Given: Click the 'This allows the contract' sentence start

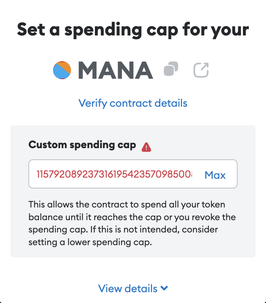Looking at the screenshot, I should pos(67,205).
